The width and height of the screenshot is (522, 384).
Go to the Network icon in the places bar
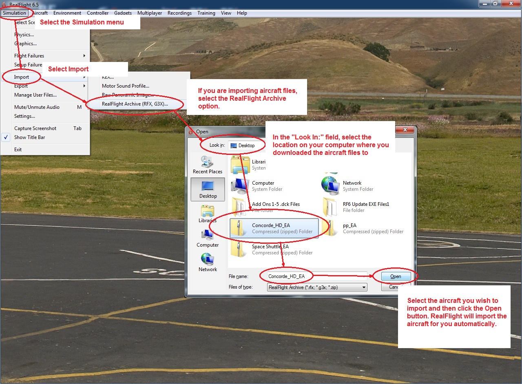pyautogui.click(x=208, y=260)
